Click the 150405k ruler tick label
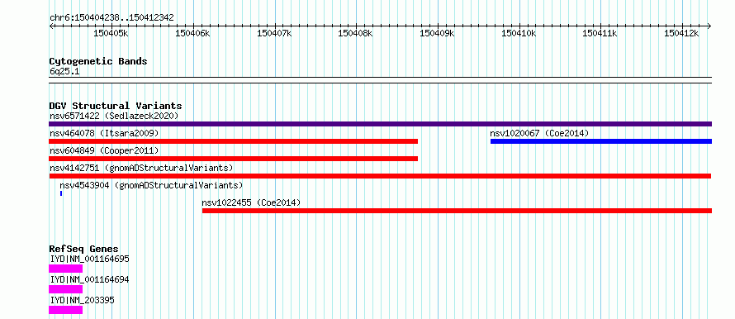This screenshot has width=735, height=319. (x=111, y=34)
